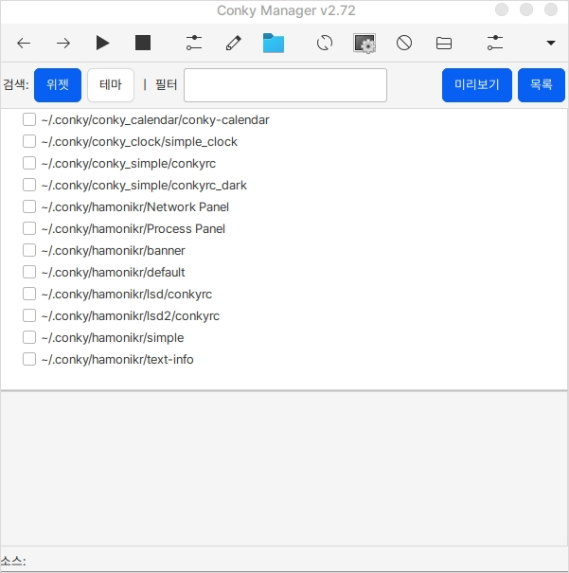Stop the widget with the square icon
This screenshot has width=569, height=573.
click(x=143, y=43)
